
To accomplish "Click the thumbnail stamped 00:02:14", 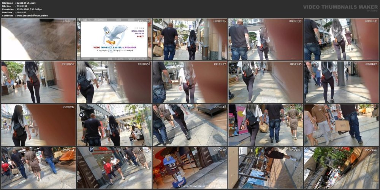I will coord(38,168).
